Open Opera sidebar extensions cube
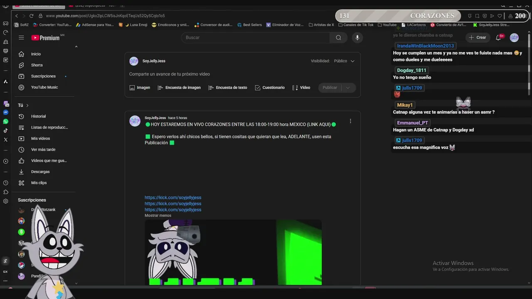Image resolution: width=532 pixels, height=299 pixels. coord(5,192)
